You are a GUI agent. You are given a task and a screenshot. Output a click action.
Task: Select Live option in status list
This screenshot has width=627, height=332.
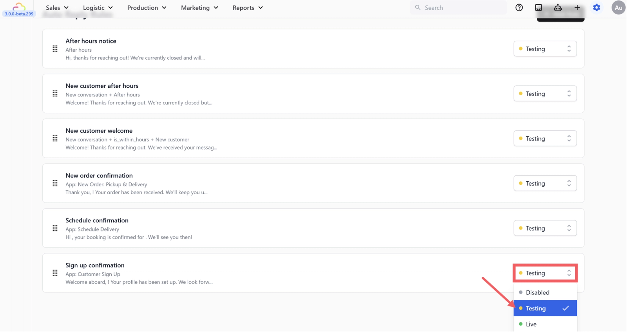(545, 324)
